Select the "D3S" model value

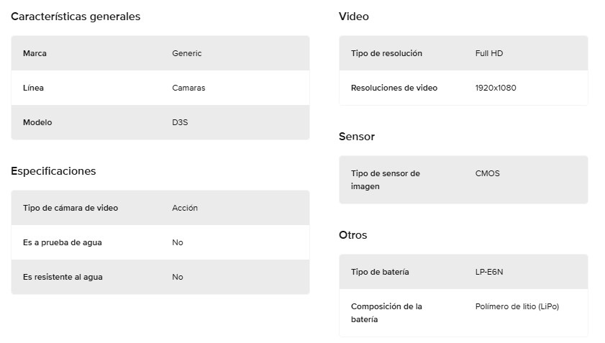pyautogui.click(x=180, y=122)
